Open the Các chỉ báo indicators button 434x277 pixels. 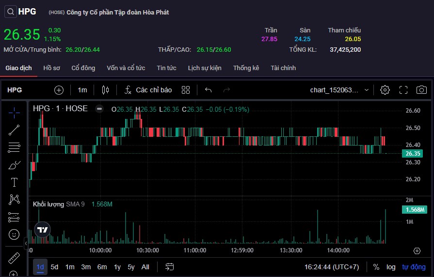click(x=148, y=90)
